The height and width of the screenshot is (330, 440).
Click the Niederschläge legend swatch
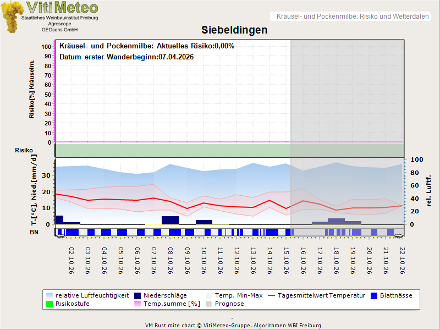pos(137,296)
